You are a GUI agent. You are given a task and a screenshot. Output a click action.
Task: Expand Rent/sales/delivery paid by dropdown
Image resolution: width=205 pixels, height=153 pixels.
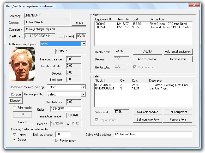pyautogui.click(x=83, y=87)
